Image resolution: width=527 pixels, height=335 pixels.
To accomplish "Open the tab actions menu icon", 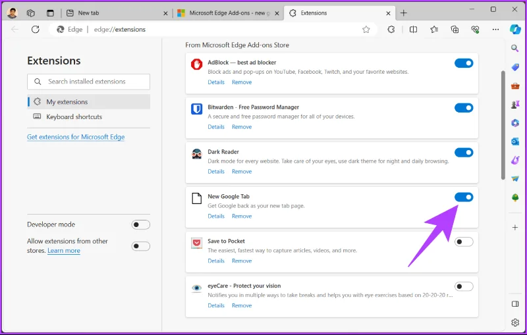I will [x=50, y=13].
